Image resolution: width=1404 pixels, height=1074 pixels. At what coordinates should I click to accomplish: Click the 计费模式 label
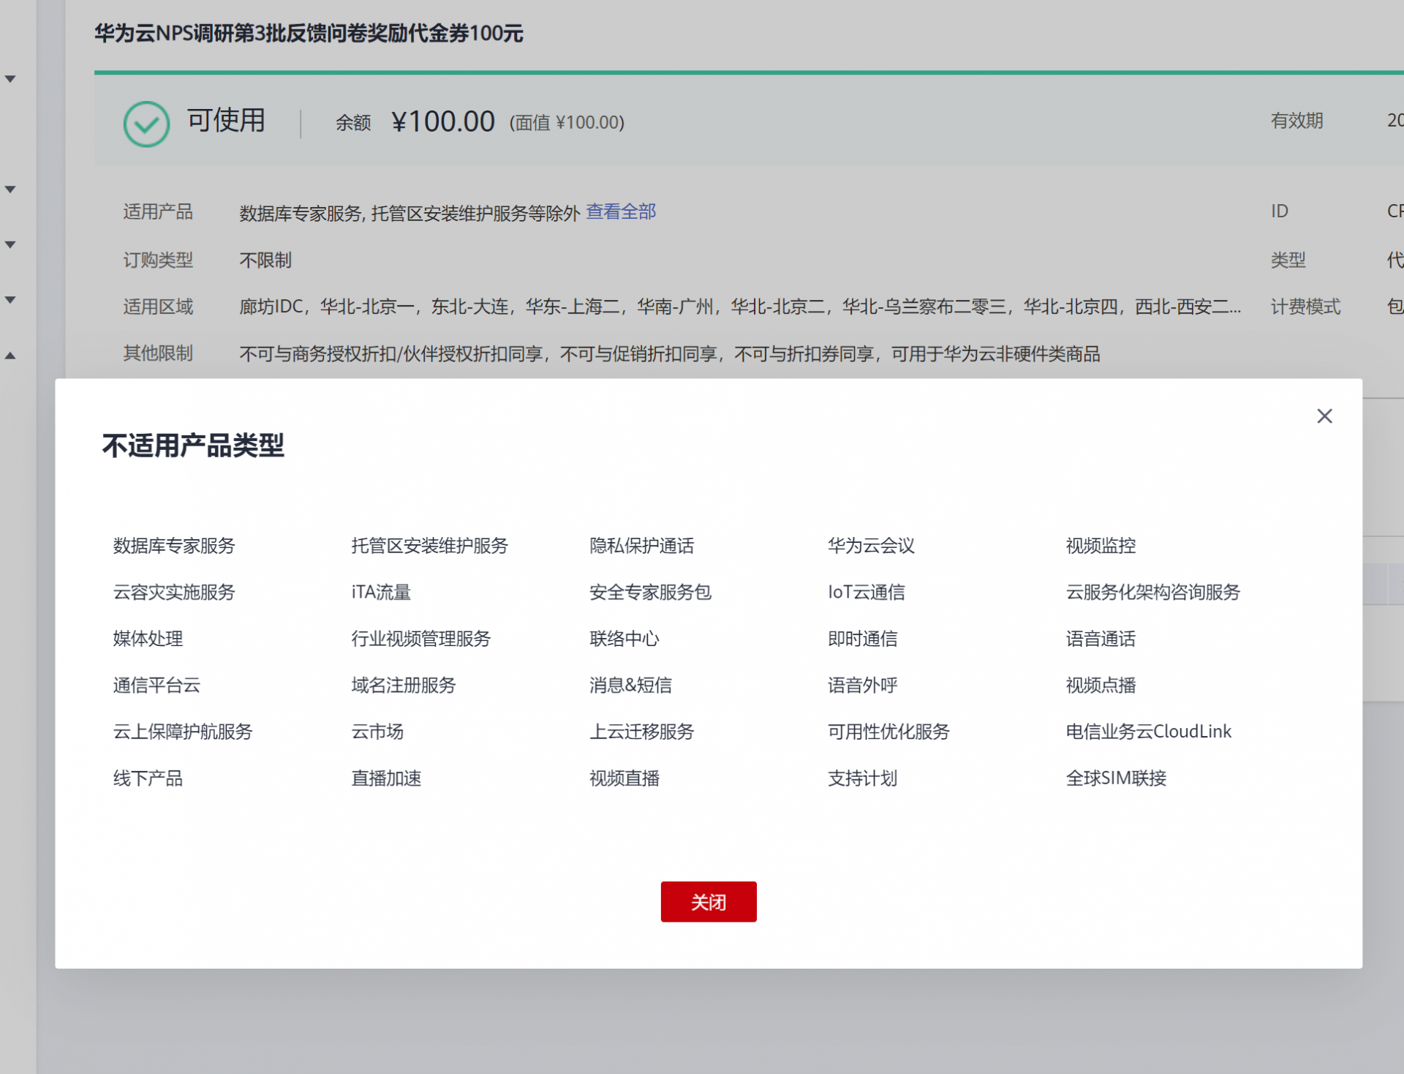click(1306, 307)
